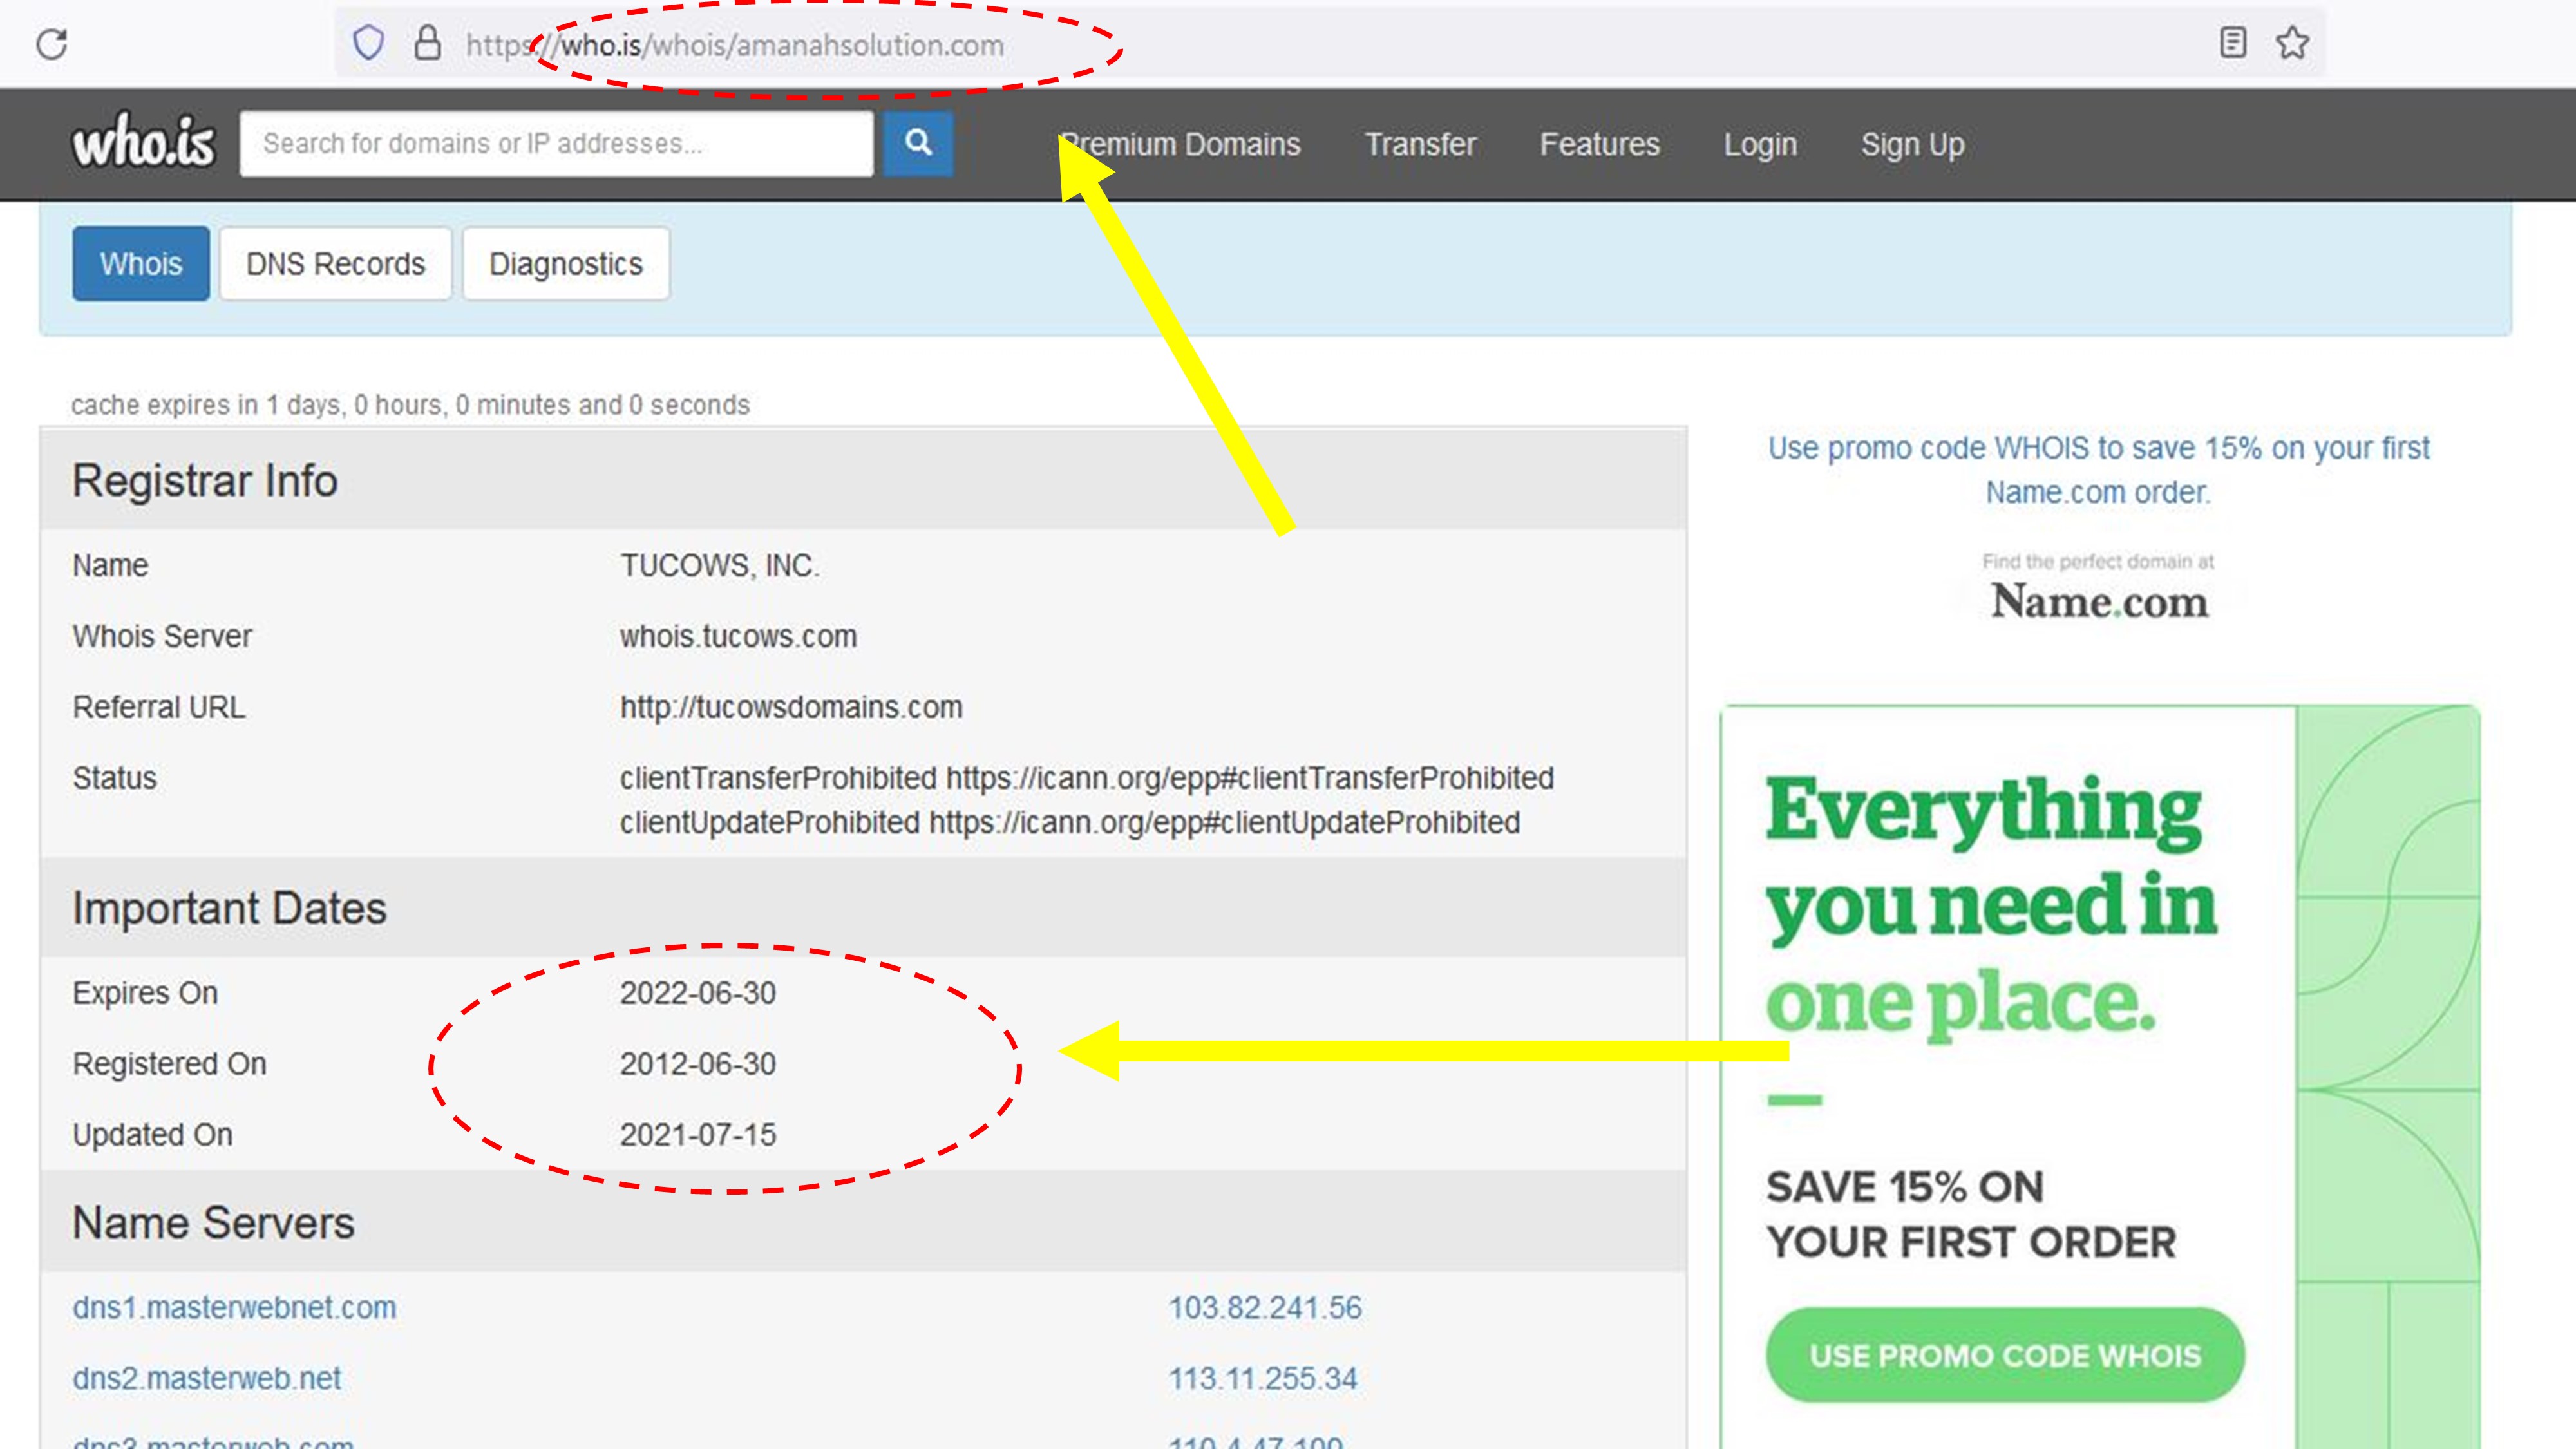Open Premium Domains in the navigation bar
Screen dimensions: 2576x1449
[x=1180, y=144]
